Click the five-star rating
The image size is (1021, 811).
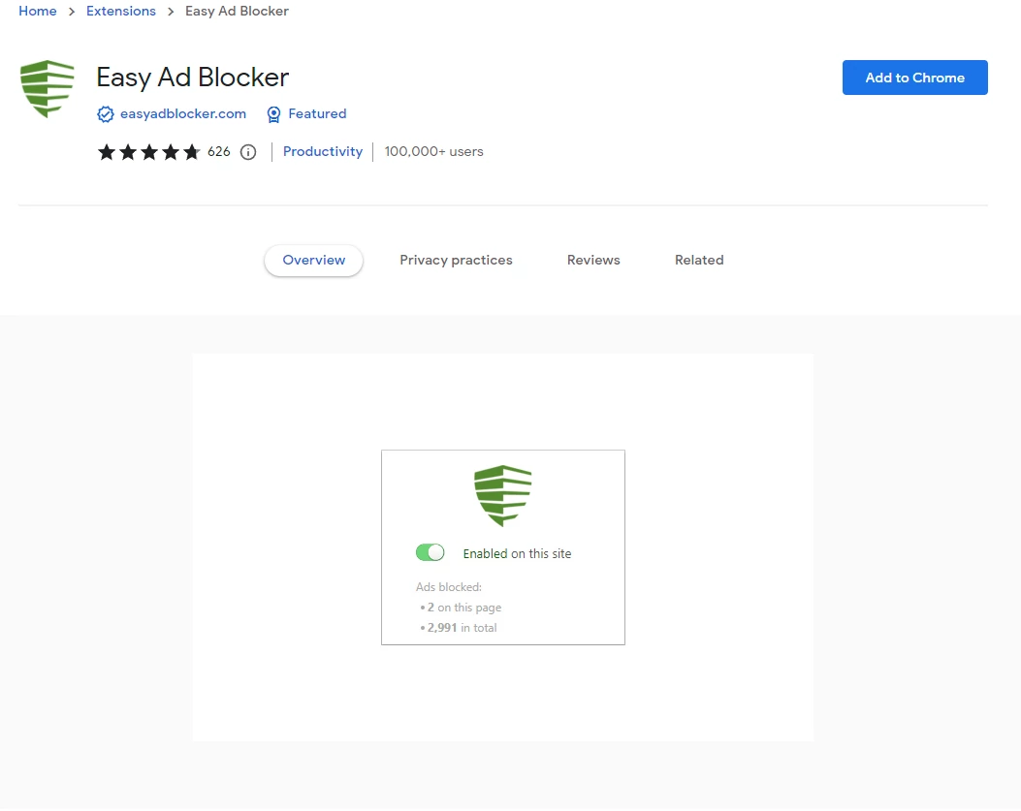tap(149, 152)
